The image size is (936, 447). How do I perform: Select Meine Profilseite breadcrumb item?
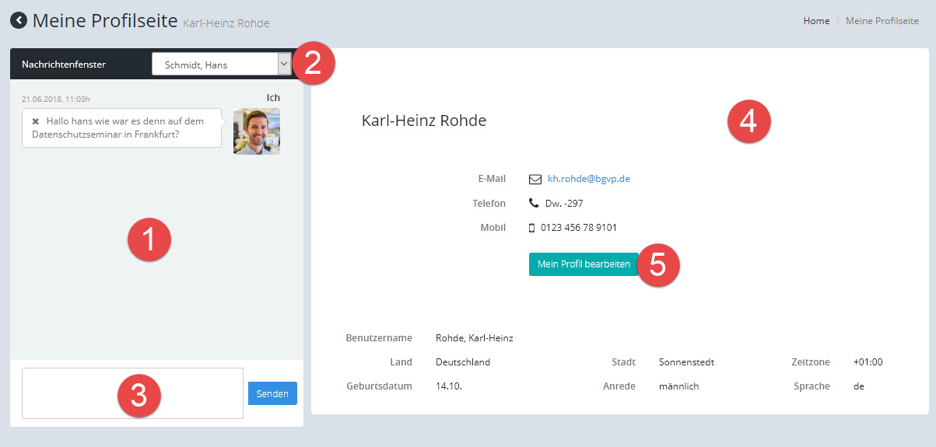coord(882,21)
